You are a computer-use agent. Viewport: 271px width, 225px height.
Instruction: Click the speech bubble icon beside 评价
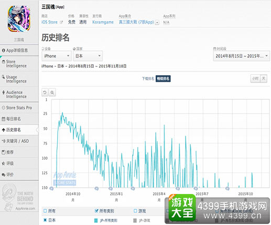[3, 175]
